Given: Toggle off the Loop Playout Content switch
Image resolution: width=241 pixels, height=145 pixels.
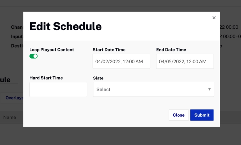Looking at the screenshot, I should click(33, 56).
